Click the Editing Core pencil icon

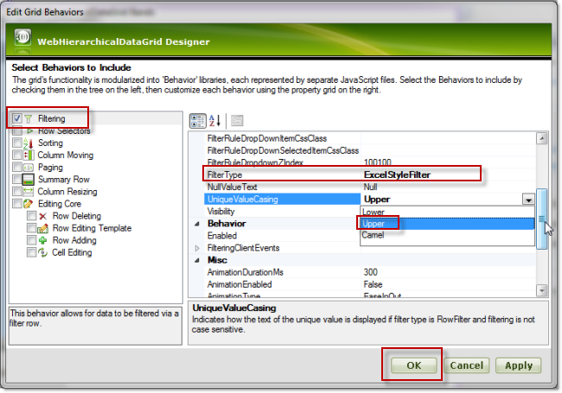pos(29,204)
